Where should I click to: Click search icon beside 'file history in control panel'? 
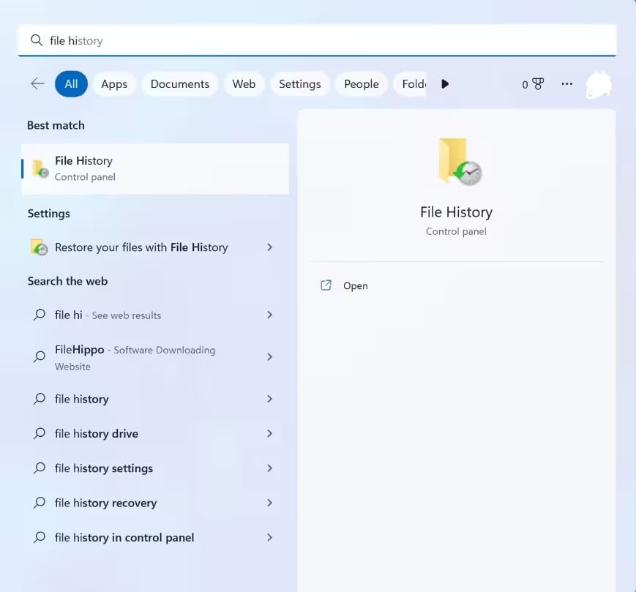[40, 537]
